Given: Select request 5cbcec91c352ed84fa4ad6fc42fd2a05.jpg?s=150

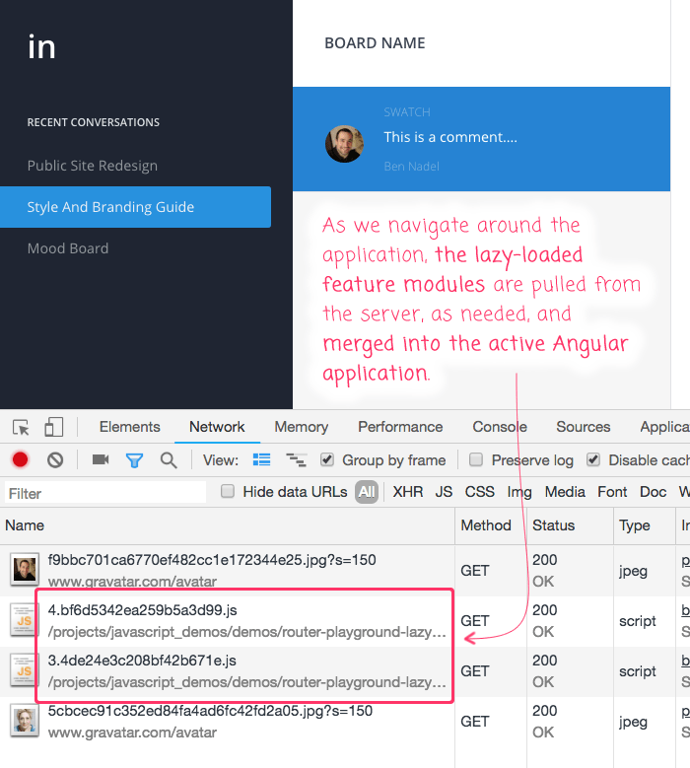Looking at the screenshot, I should click(210, 711).
